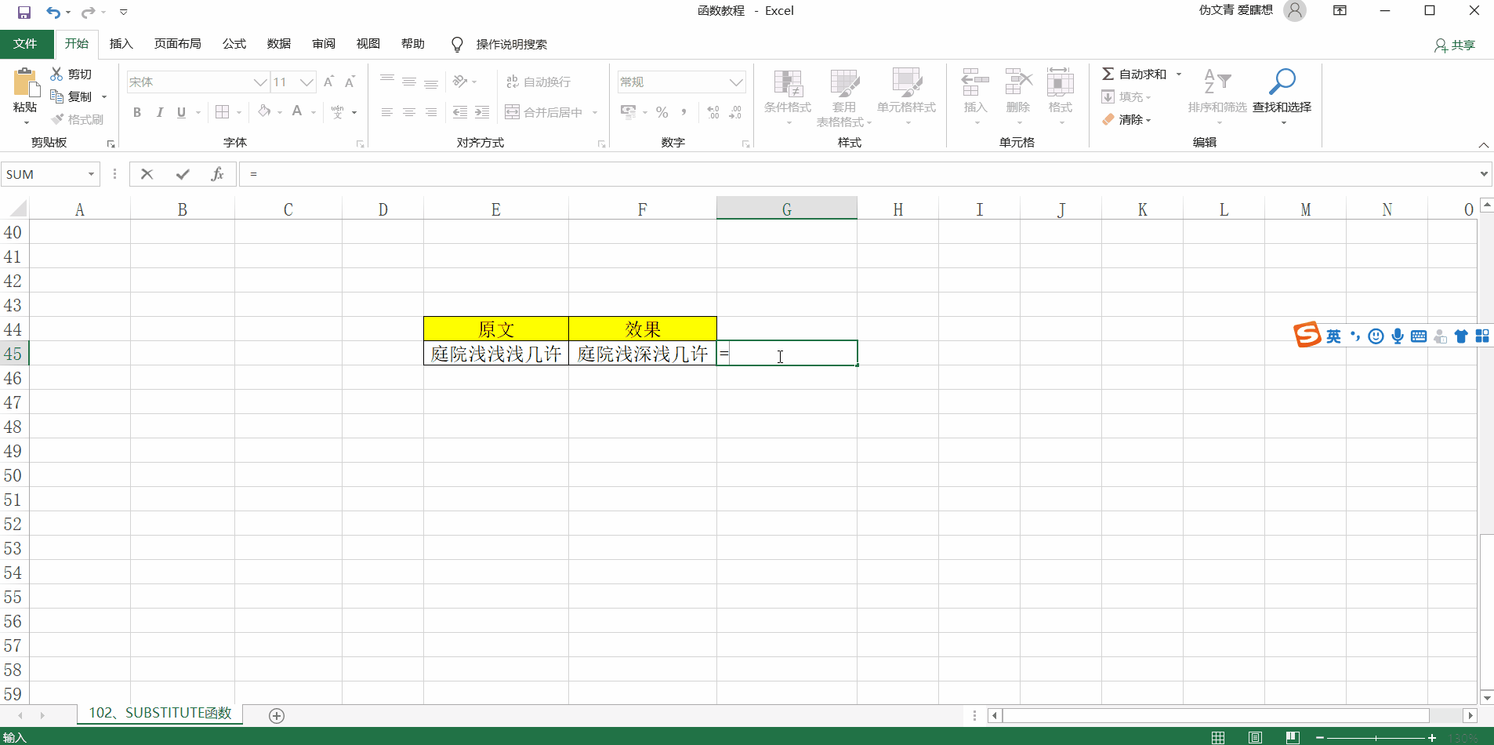Image resolution: width=1494 pixels, height=745 pixels.
Task: Switch to the 插入 ribbon tab
Action: 121,44
